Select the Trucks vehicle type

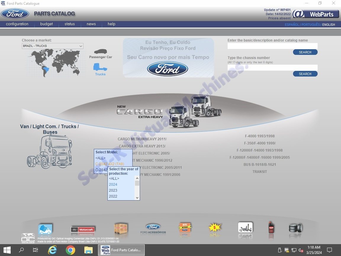click(x=100, y=69)
